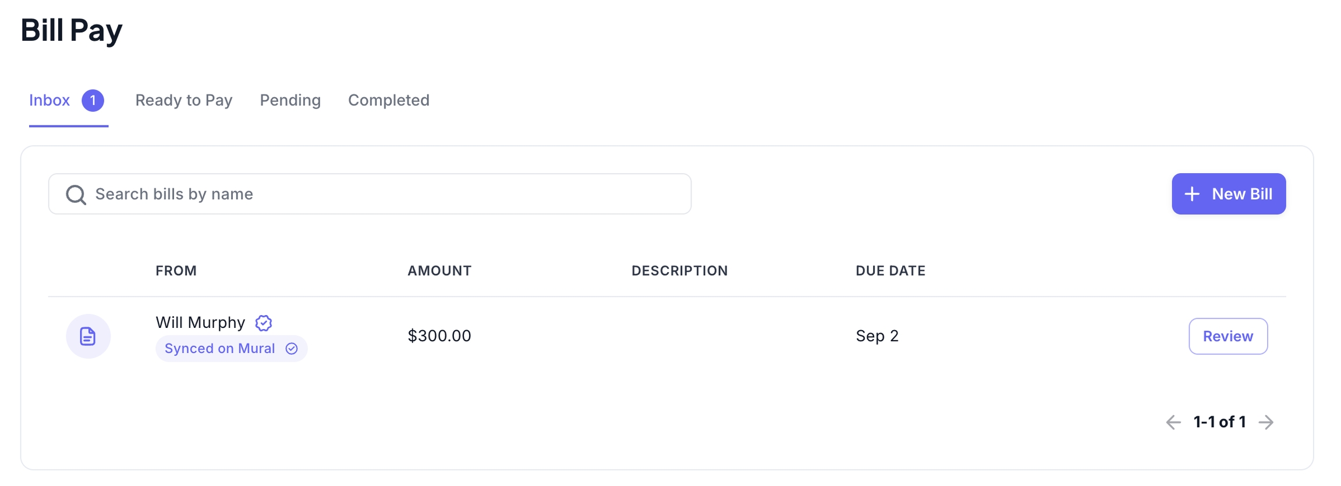Switch to Ready to Pay tab
This screenshot has height=486, width=1341.
pos(184,101)
